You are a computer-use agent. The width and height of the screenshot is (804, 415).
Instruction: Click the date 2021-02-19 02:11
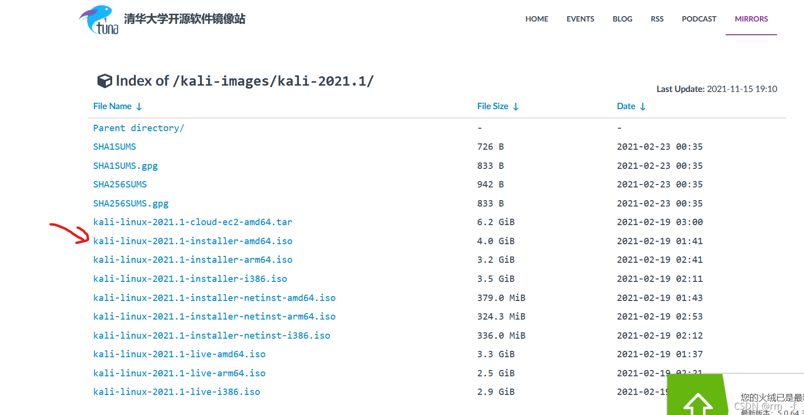pos(660,279)
